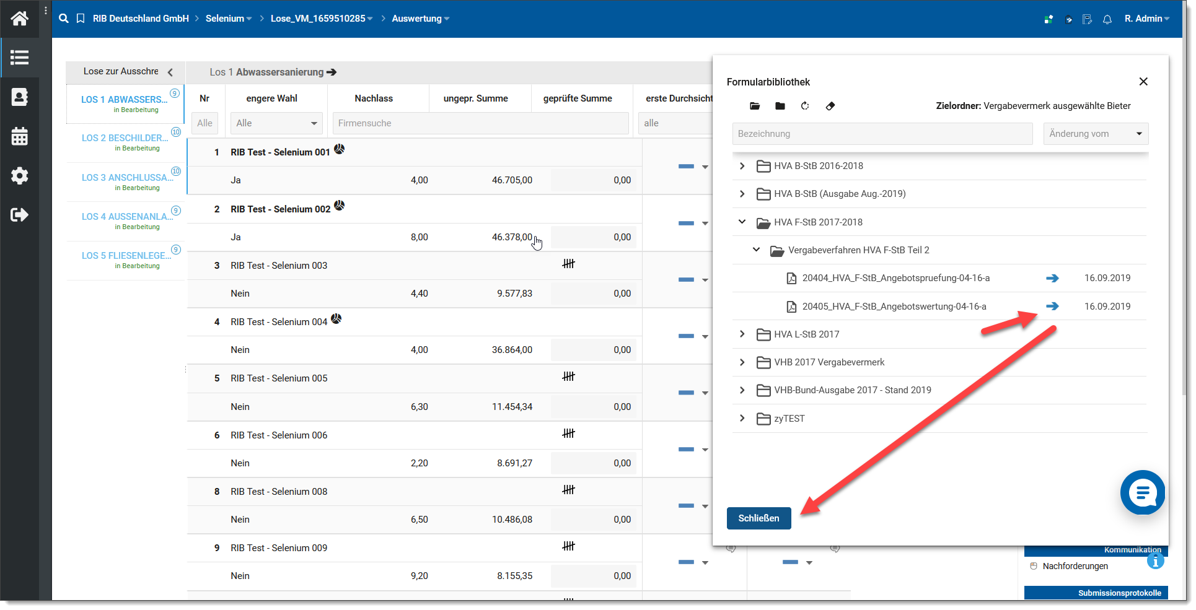Open the contacts icon in the sidebar
Image resolution: width=1196 pixels, height=610 pixels.
click(x=20, y=97)
